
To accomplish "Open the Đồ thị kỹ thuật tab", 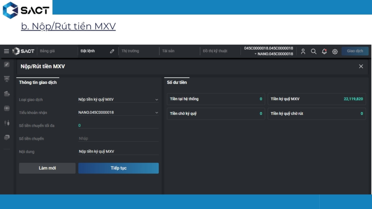I will point(215,51).
